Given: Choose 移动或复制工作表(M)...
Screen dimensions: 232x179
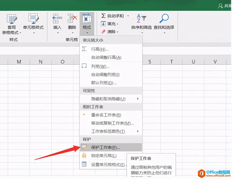Looking at the screenshot, I should click(111, 123).
